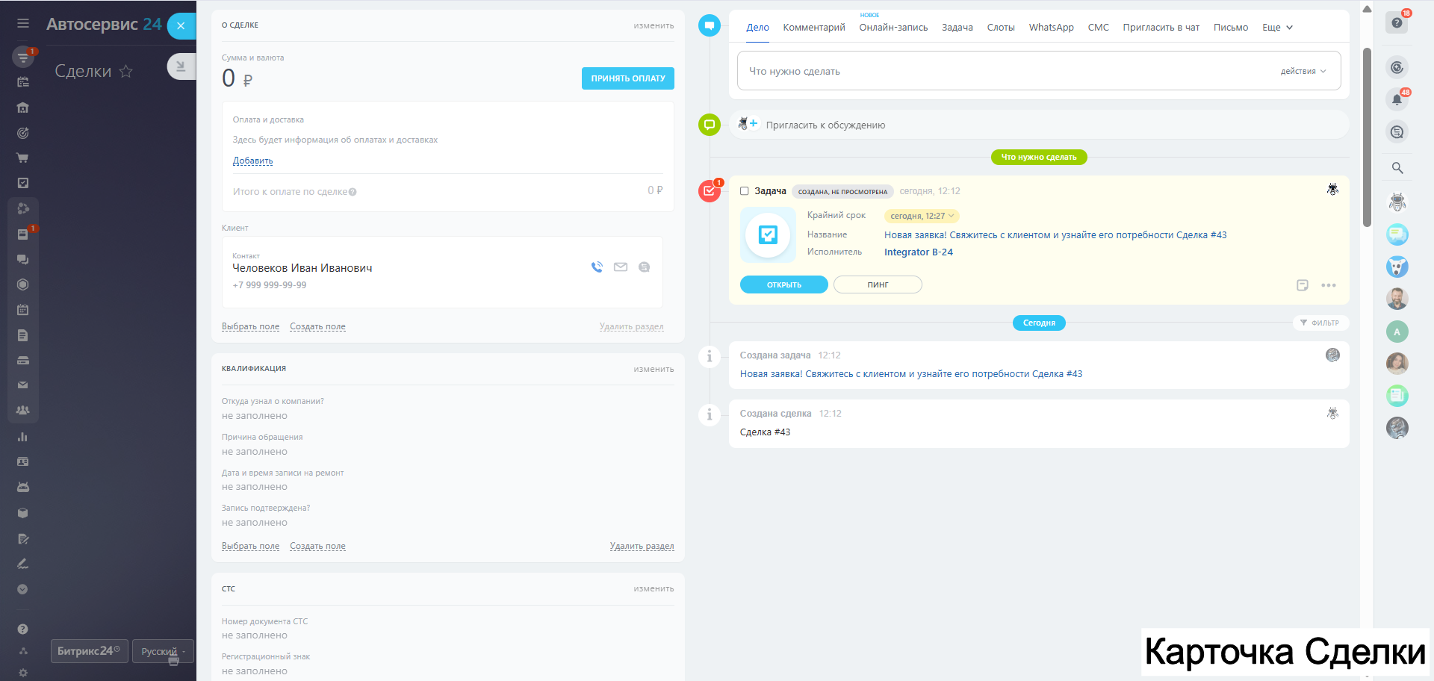This screenshot has width=1434, height=681.
Task: Add Сделки page to favorites with star
Action: pos(126,71)
